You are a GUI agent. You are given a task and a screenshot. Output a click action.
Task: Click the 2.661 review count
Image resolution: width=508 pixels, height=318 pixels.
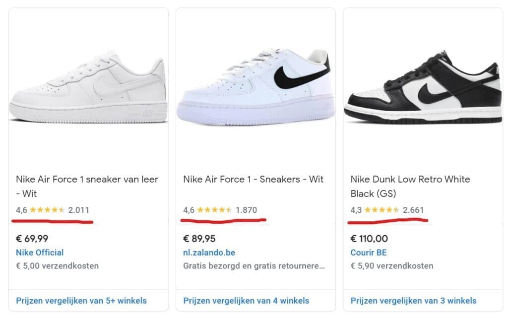(x=413, y=210)
